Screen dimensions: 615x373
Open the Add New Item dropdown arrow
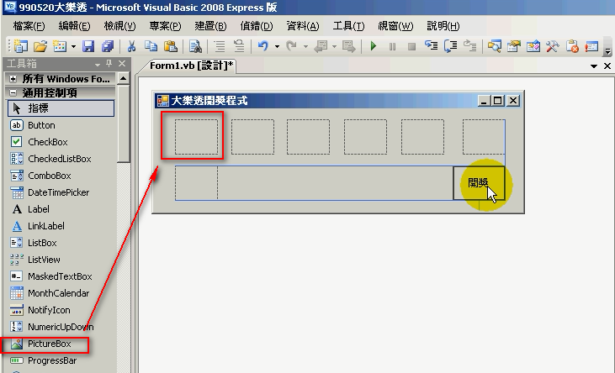pyautogui.click(x=73, y=47)
